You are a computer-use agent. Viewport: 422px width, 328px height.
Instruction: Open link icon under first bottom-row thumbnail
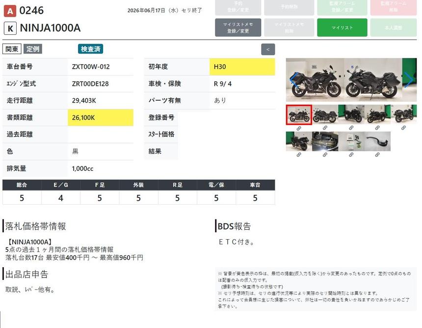pos(299,155)
